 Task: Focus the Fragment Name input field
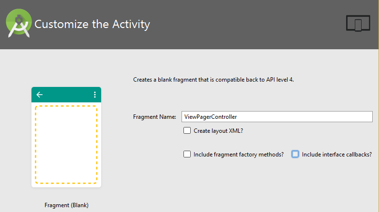coord(277,117)
